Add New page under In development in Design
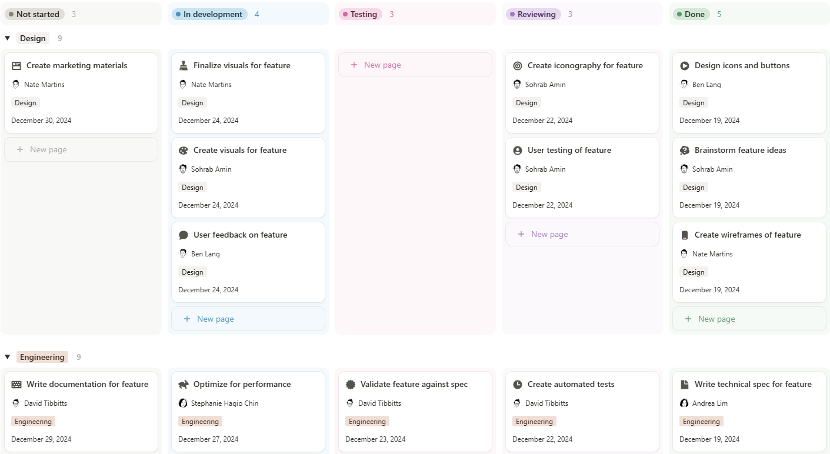Image resolution: width=830 pixels, height=454 pixels. pos(248,319)
